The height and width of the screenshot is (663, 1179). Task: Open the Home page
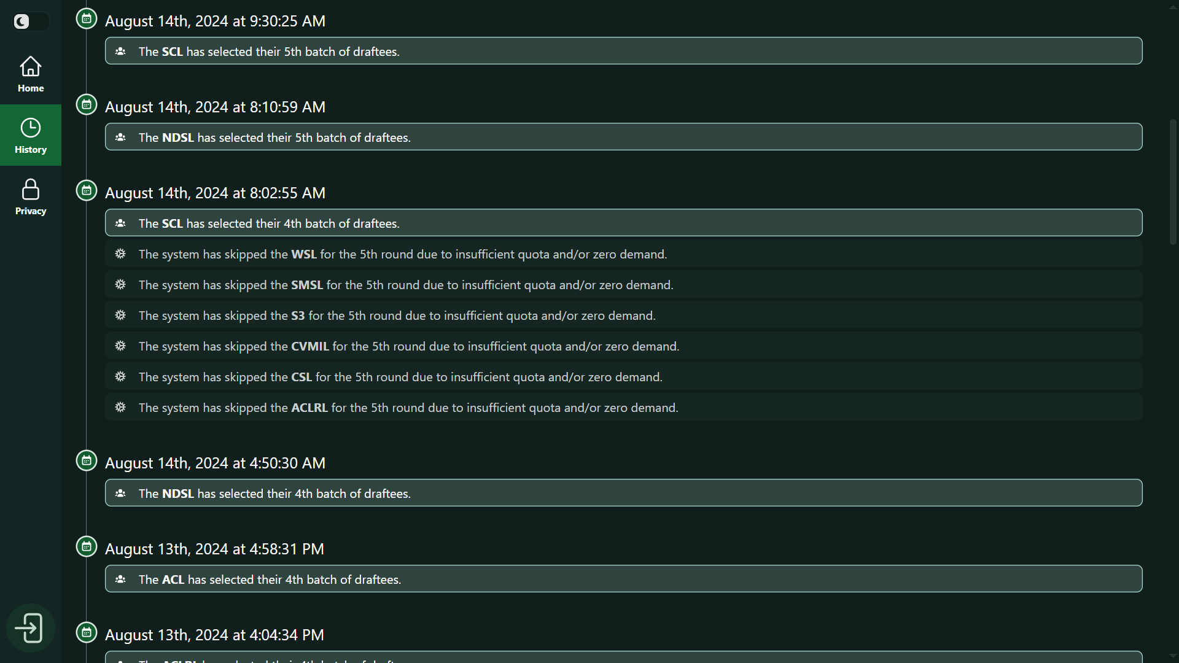coord(31,74)
